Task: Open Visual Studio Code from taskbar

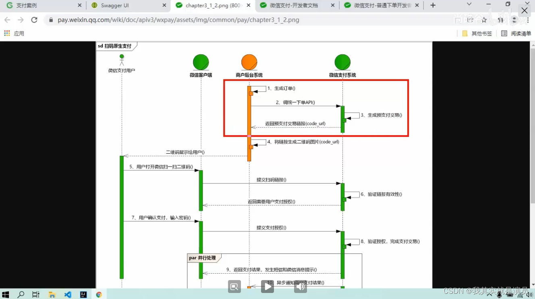Action: [68, 295]
